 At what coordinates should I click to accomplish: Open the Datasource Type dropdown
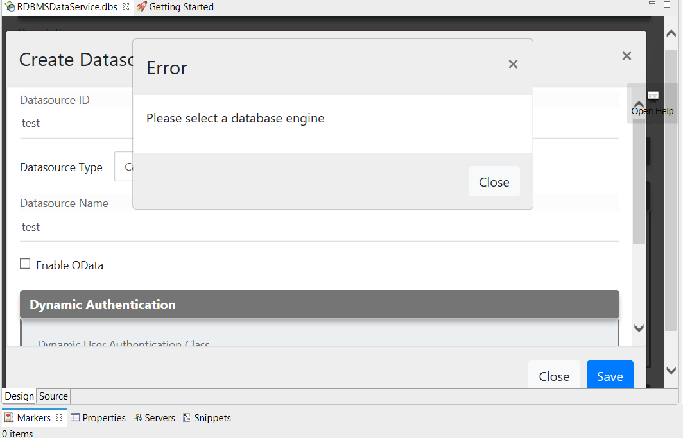[124, 167]
